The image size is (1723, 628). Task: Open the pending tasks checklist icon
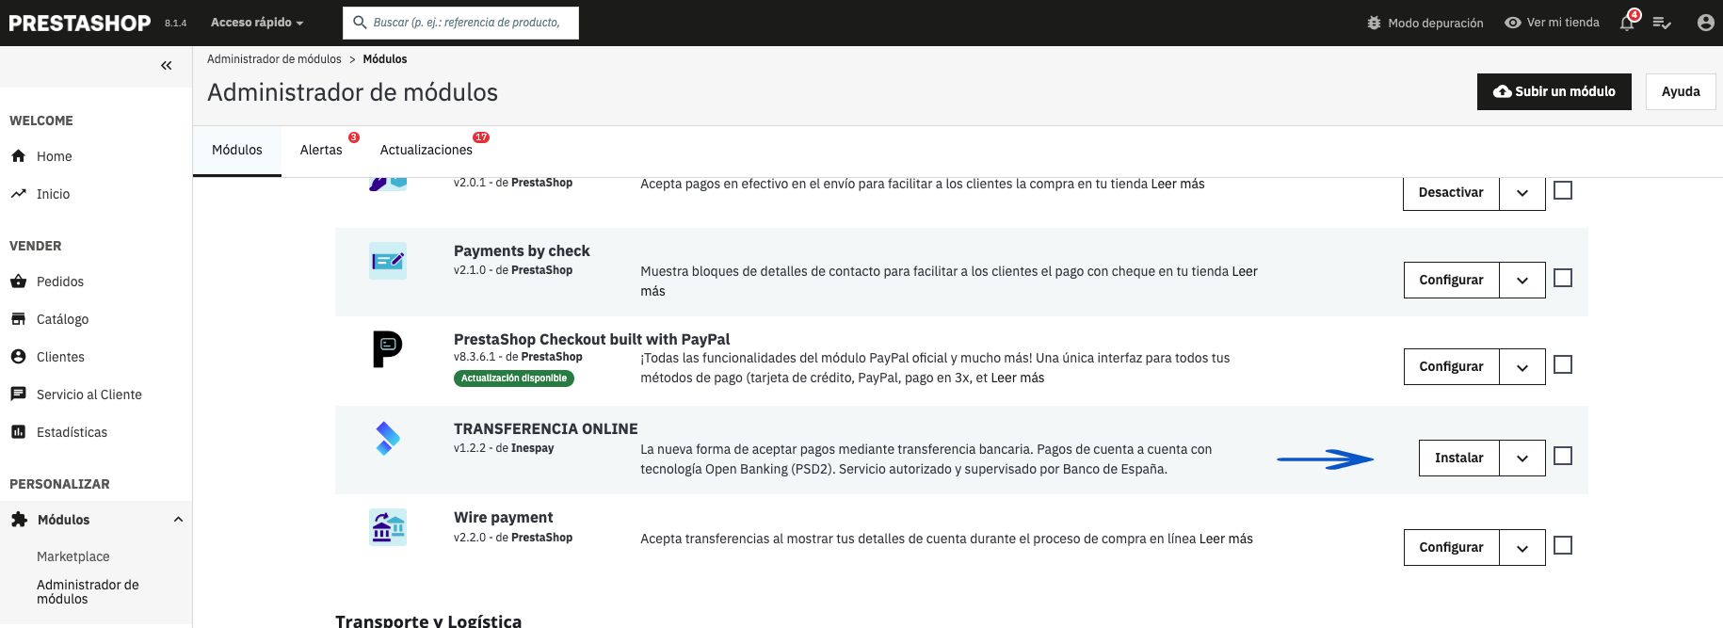point(1662,23)
